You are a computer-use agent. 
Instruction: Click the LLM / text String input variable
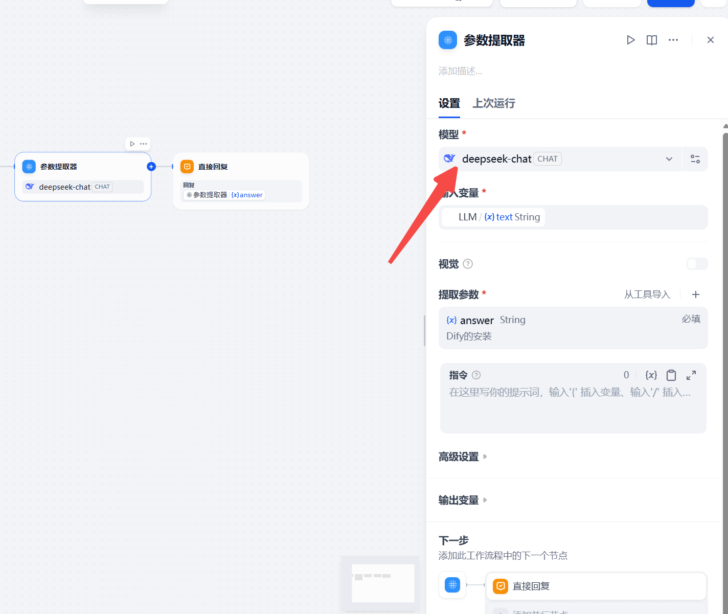pos(493,217)
